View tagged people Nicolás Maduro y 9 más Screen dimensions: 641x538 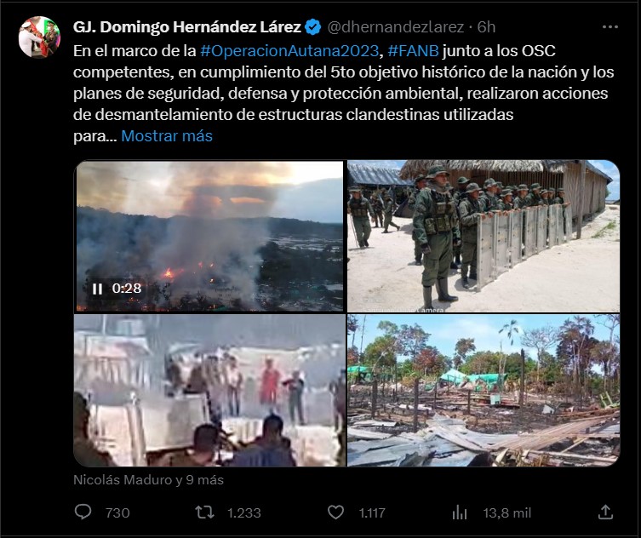pyautogui.click(x=148, y=479)
